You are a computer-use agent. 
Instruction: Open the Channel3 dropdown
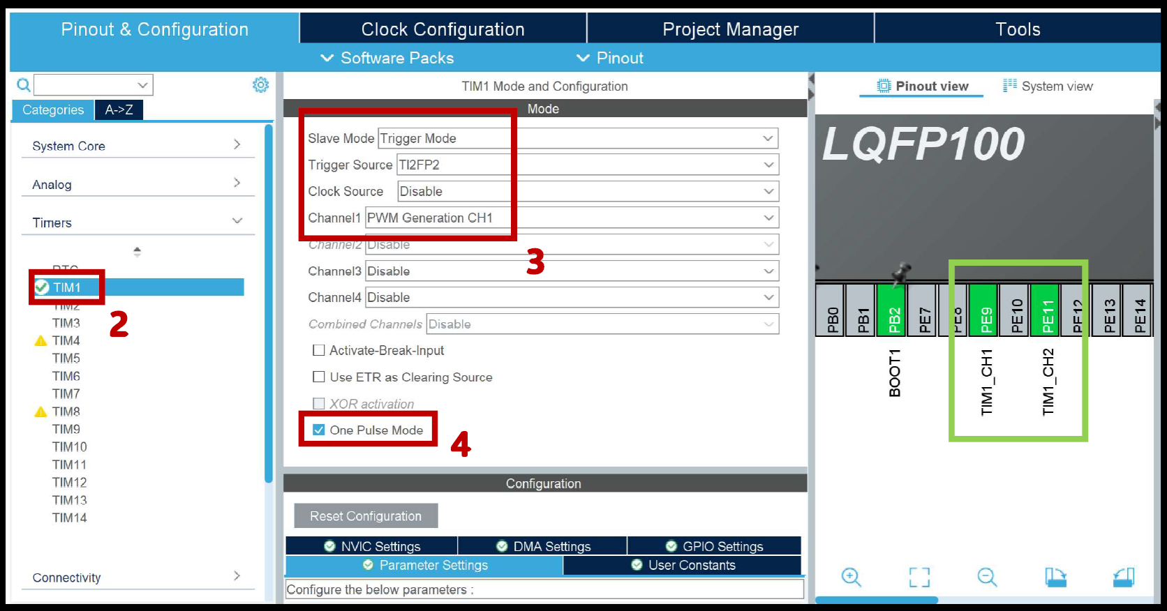[x=572, y=271]
